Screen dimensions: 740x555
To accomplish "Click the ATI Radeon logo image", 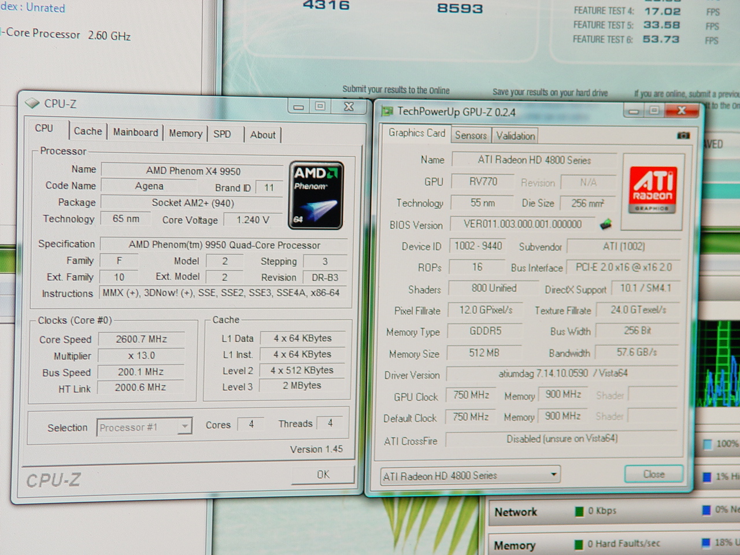I will [x=653, y=191].
